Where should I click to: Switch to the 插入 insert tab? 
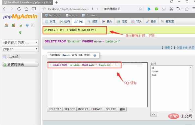point(107,21)
